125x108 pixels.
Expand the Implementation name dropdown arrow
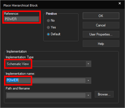88,80
